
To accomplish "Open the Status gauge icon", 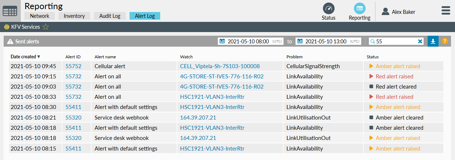I will point(329,8).
